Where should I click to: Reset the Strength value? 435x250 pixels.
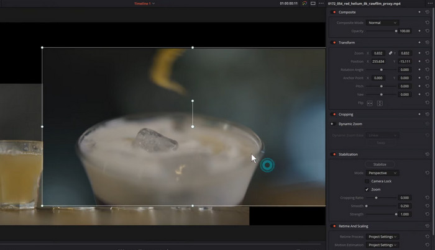[x=428, y=214]
